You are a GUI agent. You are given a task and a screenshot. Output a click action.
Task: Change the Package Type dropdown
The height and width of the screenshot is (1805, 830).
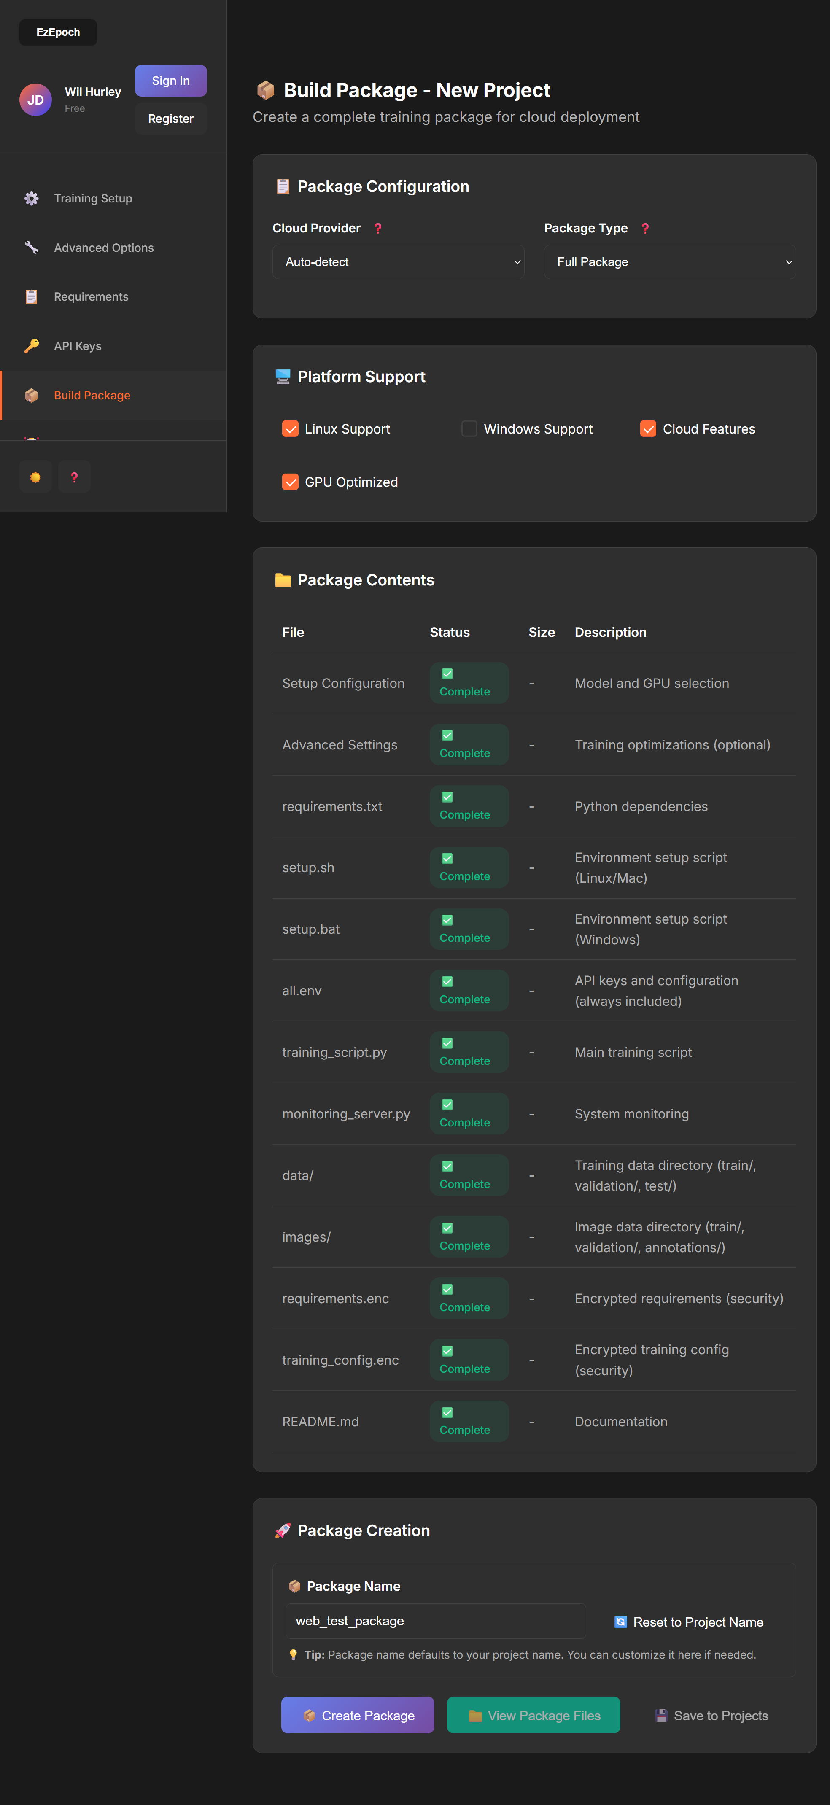coord(669,261)
